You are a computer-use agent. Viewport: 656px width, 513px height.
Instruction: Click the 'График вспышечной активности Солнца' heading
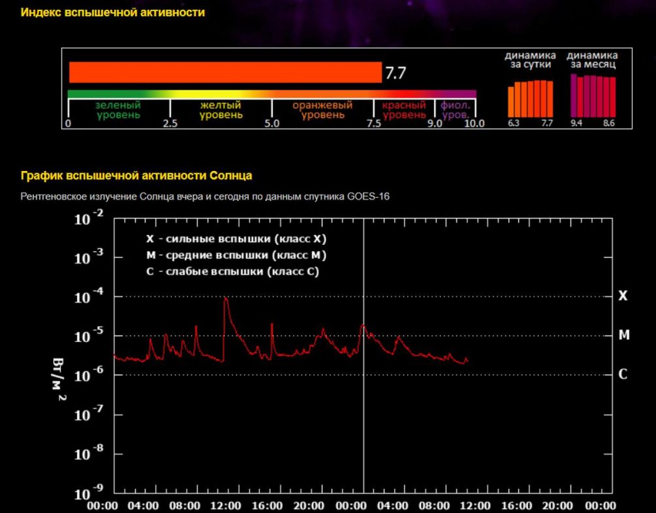coord(136,176)
